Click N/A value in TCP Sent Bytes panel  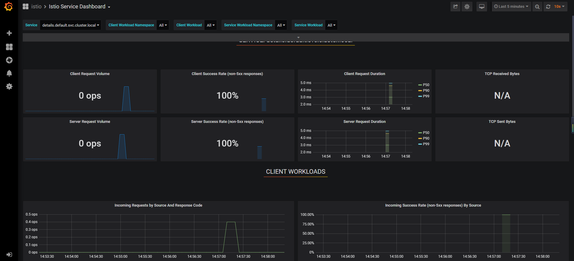[x=502, y=144]
